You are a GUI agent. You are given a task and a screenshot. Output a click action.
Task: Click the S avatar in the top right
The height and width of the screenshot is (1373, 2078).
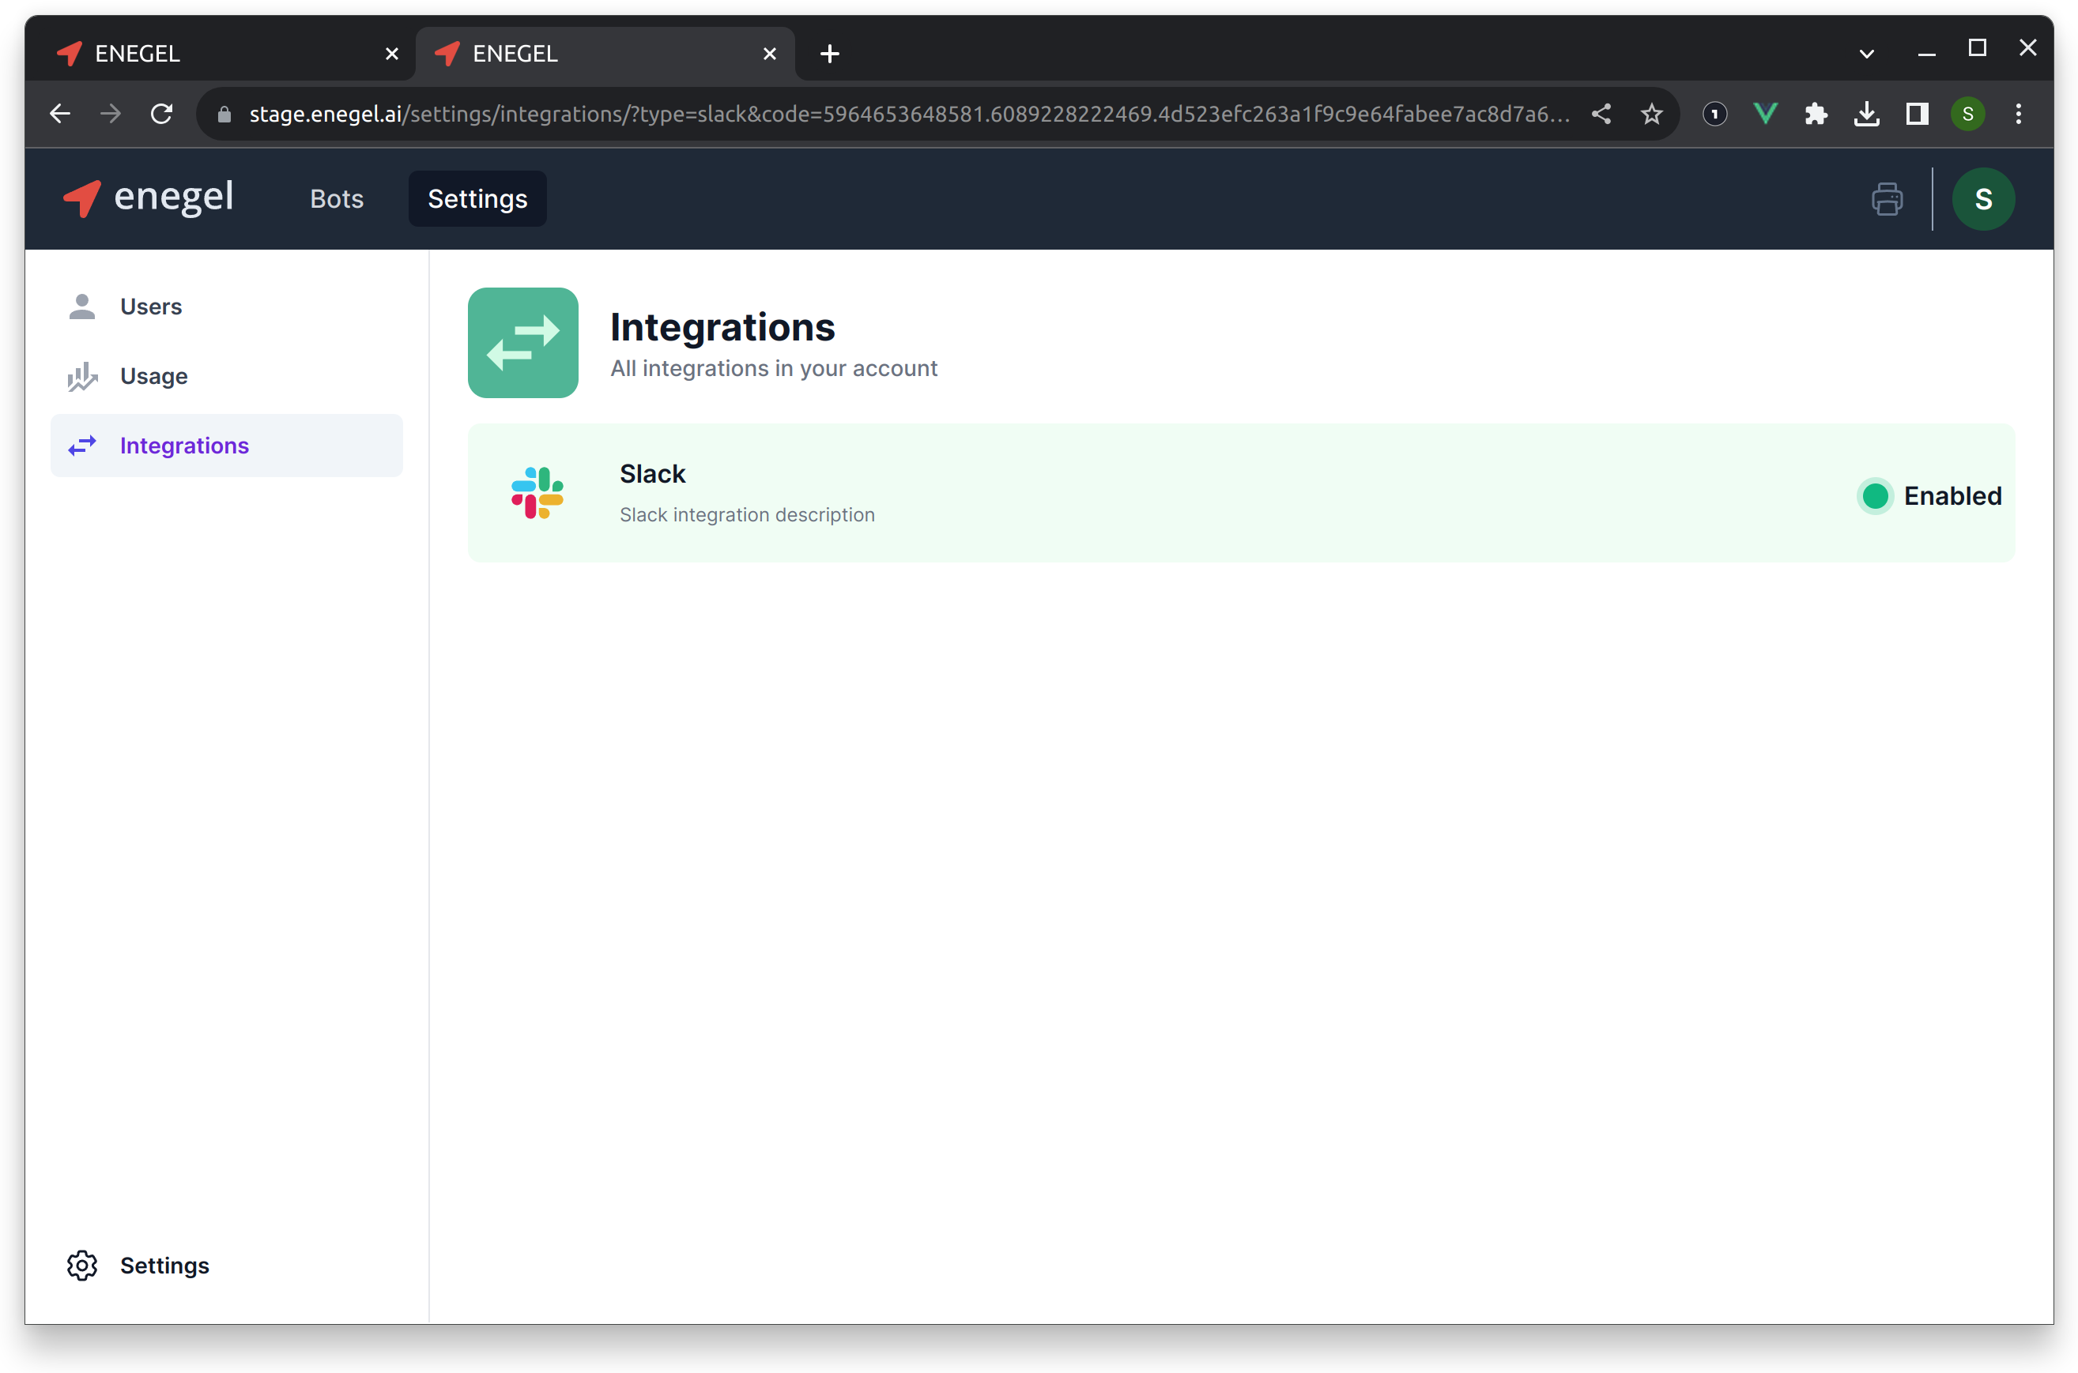1982,199
